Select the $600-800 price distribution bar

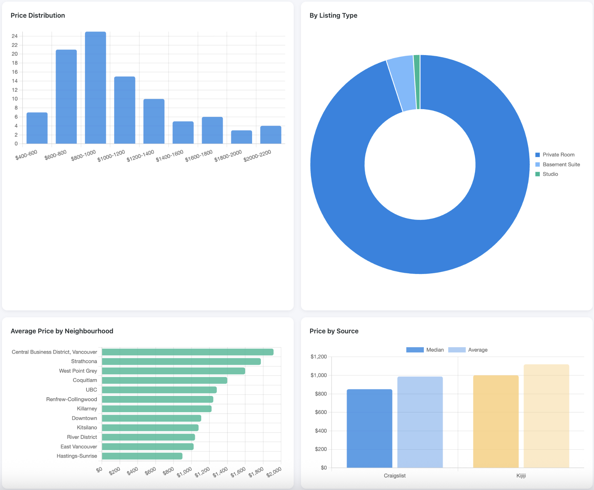[x=66, y=97]
